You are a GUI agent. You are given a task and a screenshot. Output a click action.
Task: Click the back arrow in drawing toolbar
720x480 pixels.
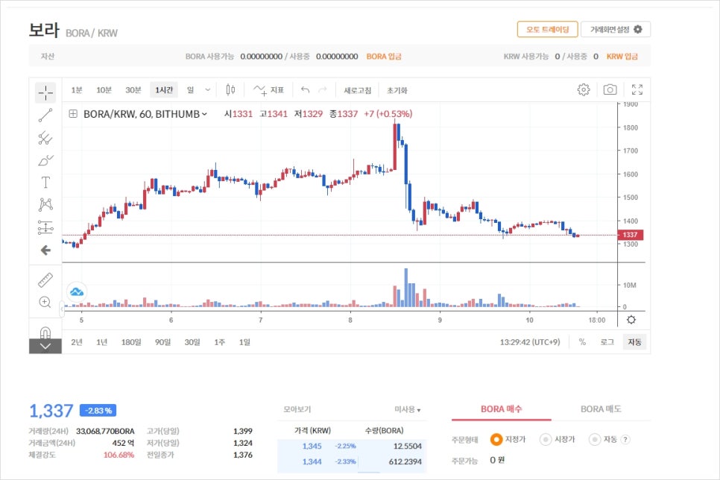pos(45,250)
